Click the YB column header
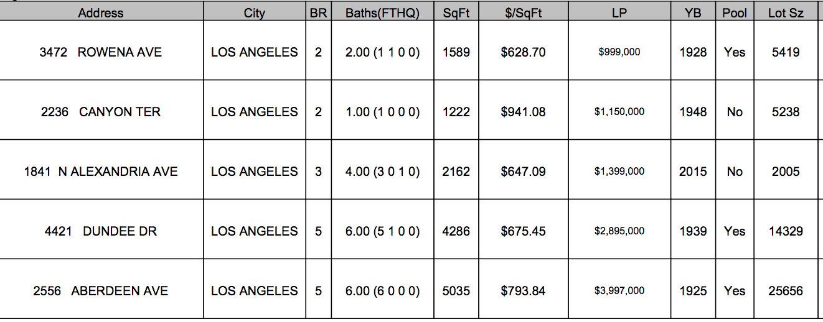Image resolution: width=823 pixels, height=322 pixels. (x=693, y=13)
